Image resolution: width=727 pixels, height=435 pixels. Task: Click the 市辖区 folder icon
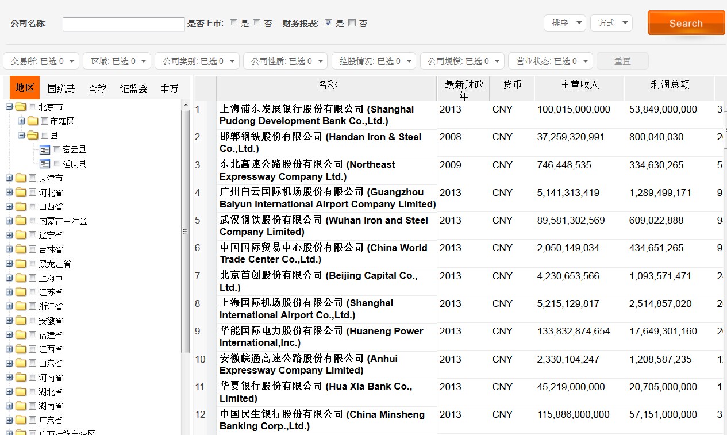(33, 121)
